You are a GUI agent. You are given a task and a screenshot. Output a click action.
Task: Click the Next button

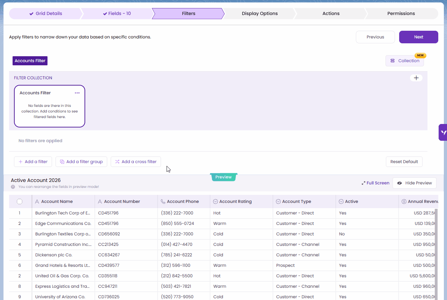coord(418,37)
